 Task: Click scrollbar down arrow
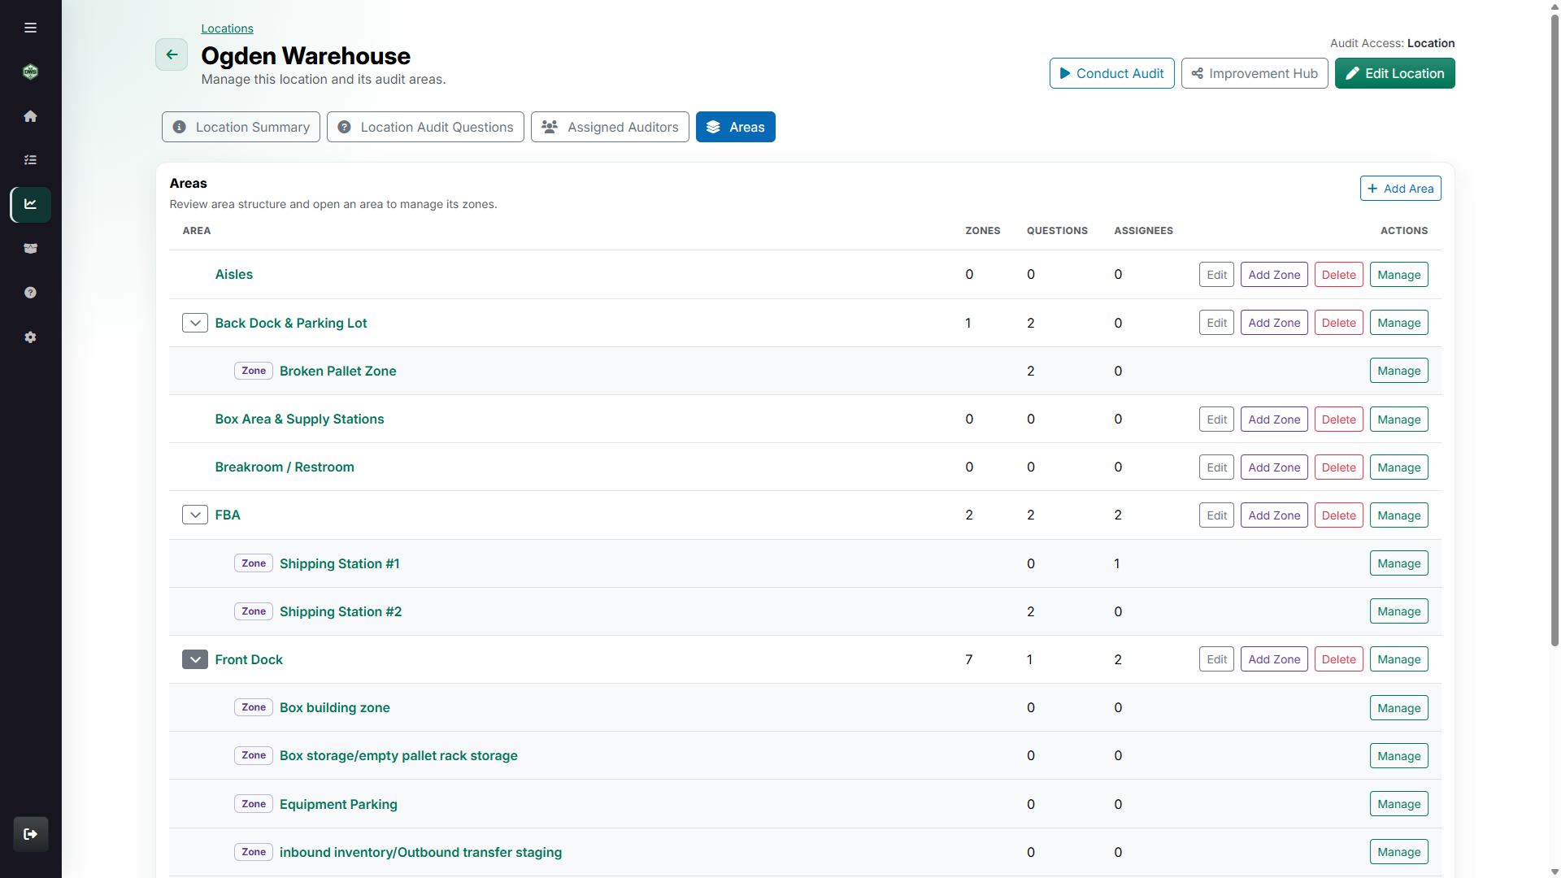(1554, 871)
